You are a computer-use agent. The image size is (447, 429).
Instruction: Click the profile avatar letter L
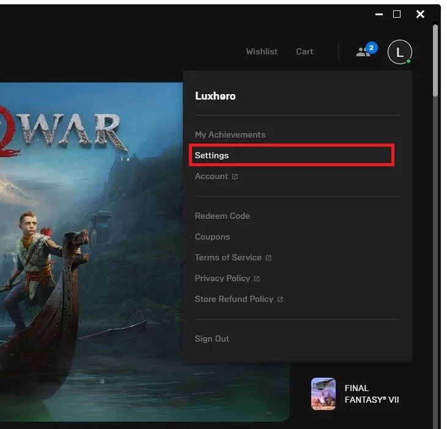point(399,52)
